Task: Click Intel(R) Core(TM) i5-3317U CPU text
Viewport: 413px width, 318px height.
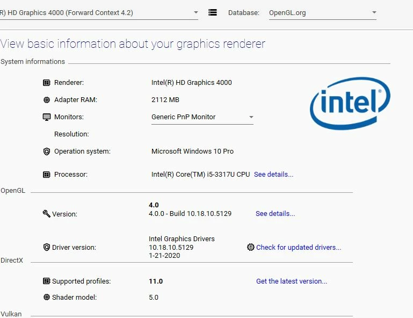Action: pos(200,175)
